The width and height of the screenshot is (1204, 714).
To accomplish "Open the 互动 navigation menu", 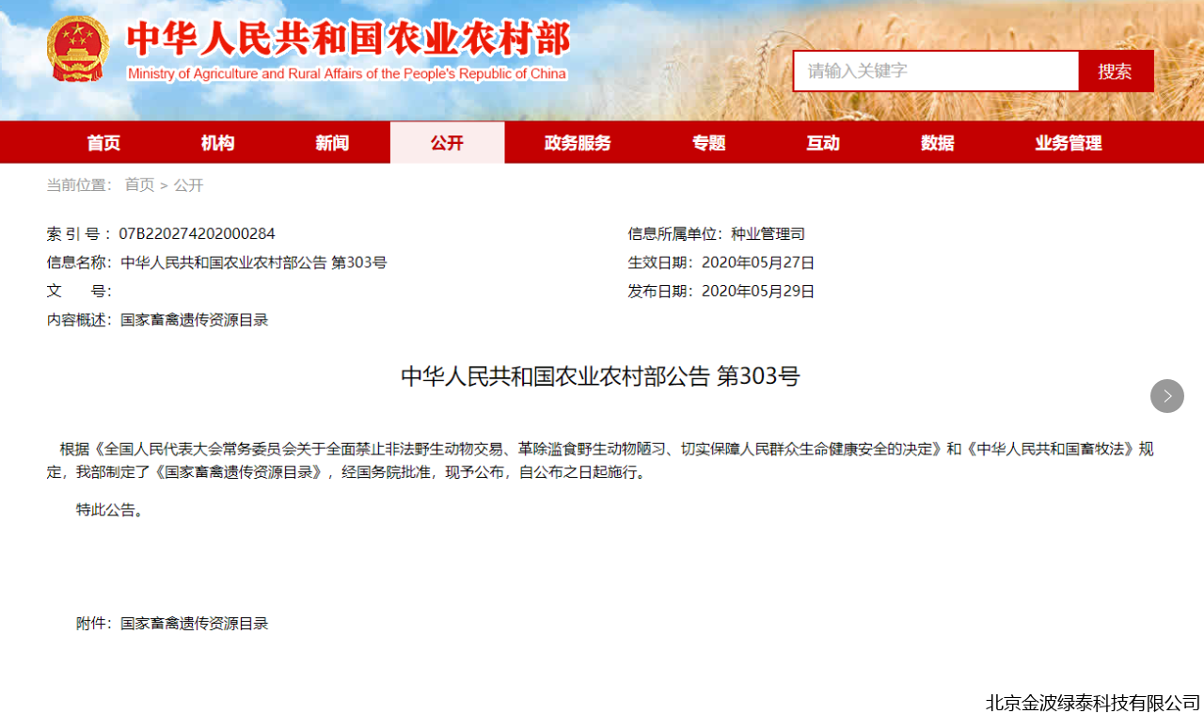I will [x=823, y=142].
